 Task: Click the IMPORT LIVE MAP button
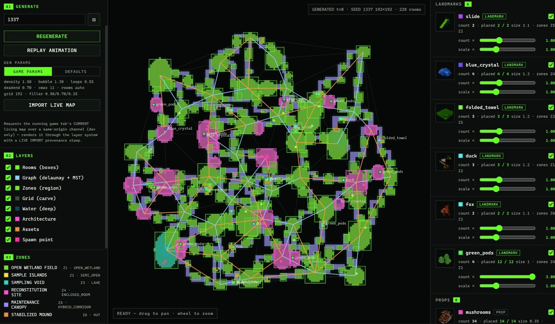click(x=52, y=105)
